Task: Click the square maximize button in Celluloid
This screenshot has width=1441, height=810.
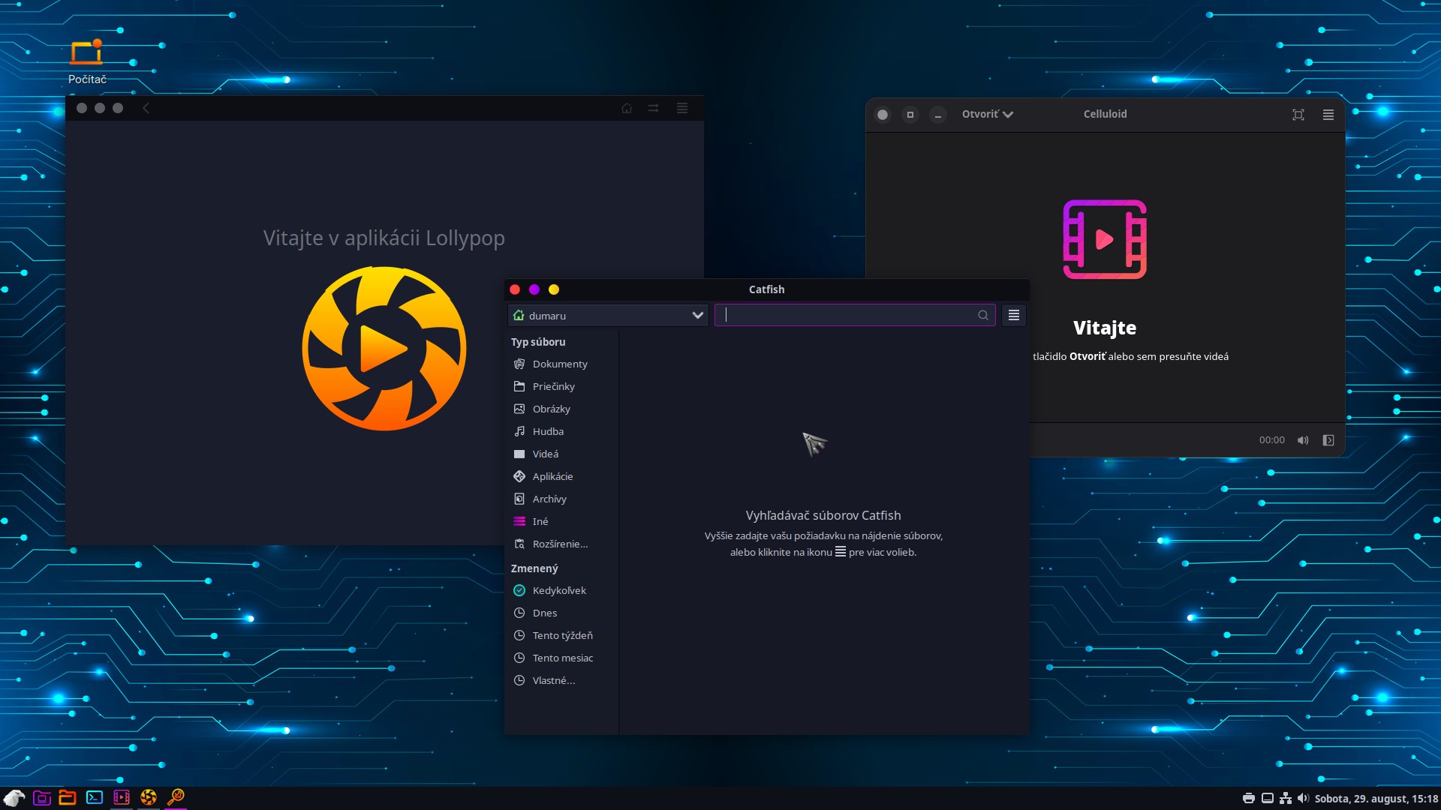Action: tap(910, 115)
